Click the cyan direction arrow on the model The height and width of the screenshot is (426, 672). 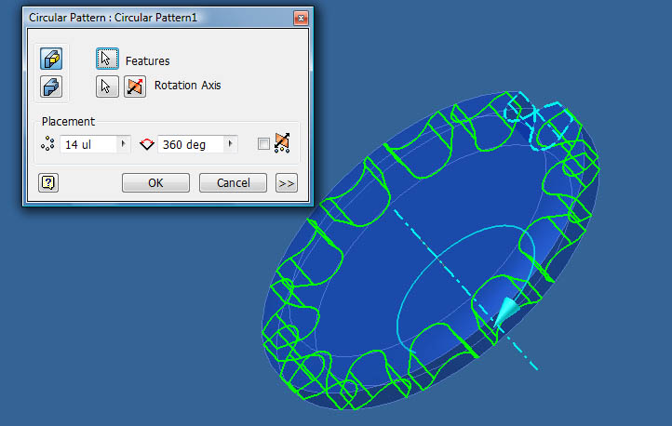coord(506,311)
